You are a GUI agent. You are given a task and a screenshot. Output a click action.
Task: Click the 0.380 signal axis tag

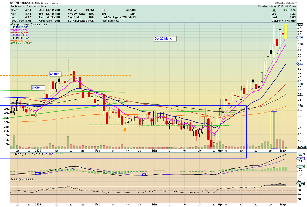300,159
